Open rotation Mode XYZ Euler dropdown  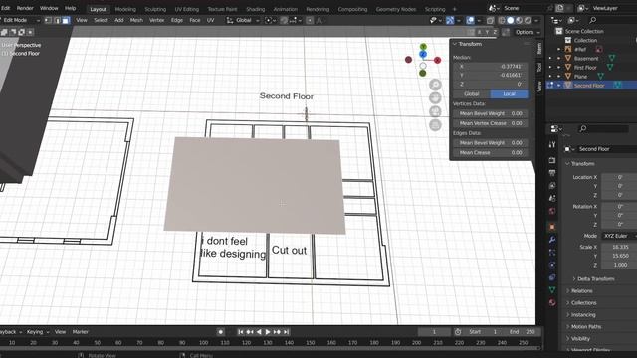(618, 236)
